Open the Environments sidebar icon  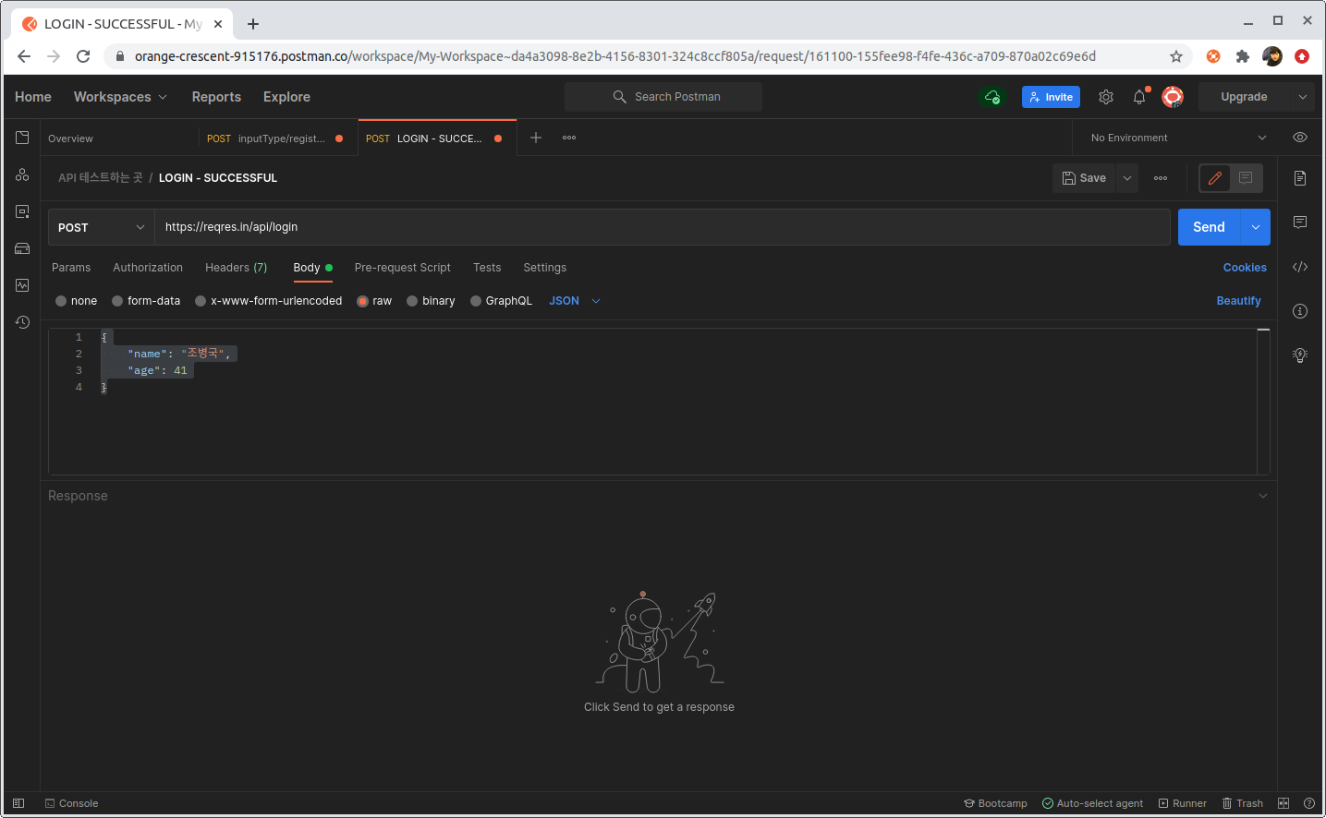22,211
